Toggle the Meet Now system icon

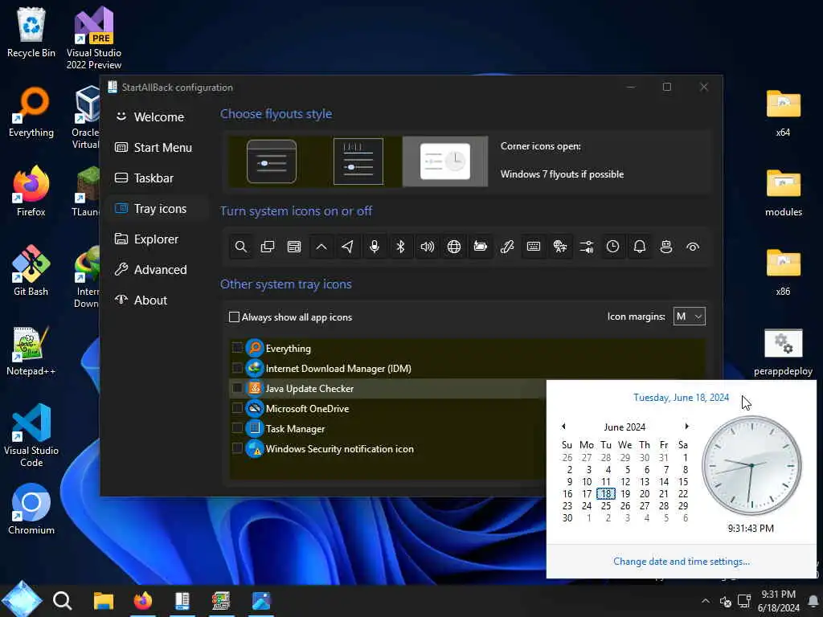click(666, 247)
